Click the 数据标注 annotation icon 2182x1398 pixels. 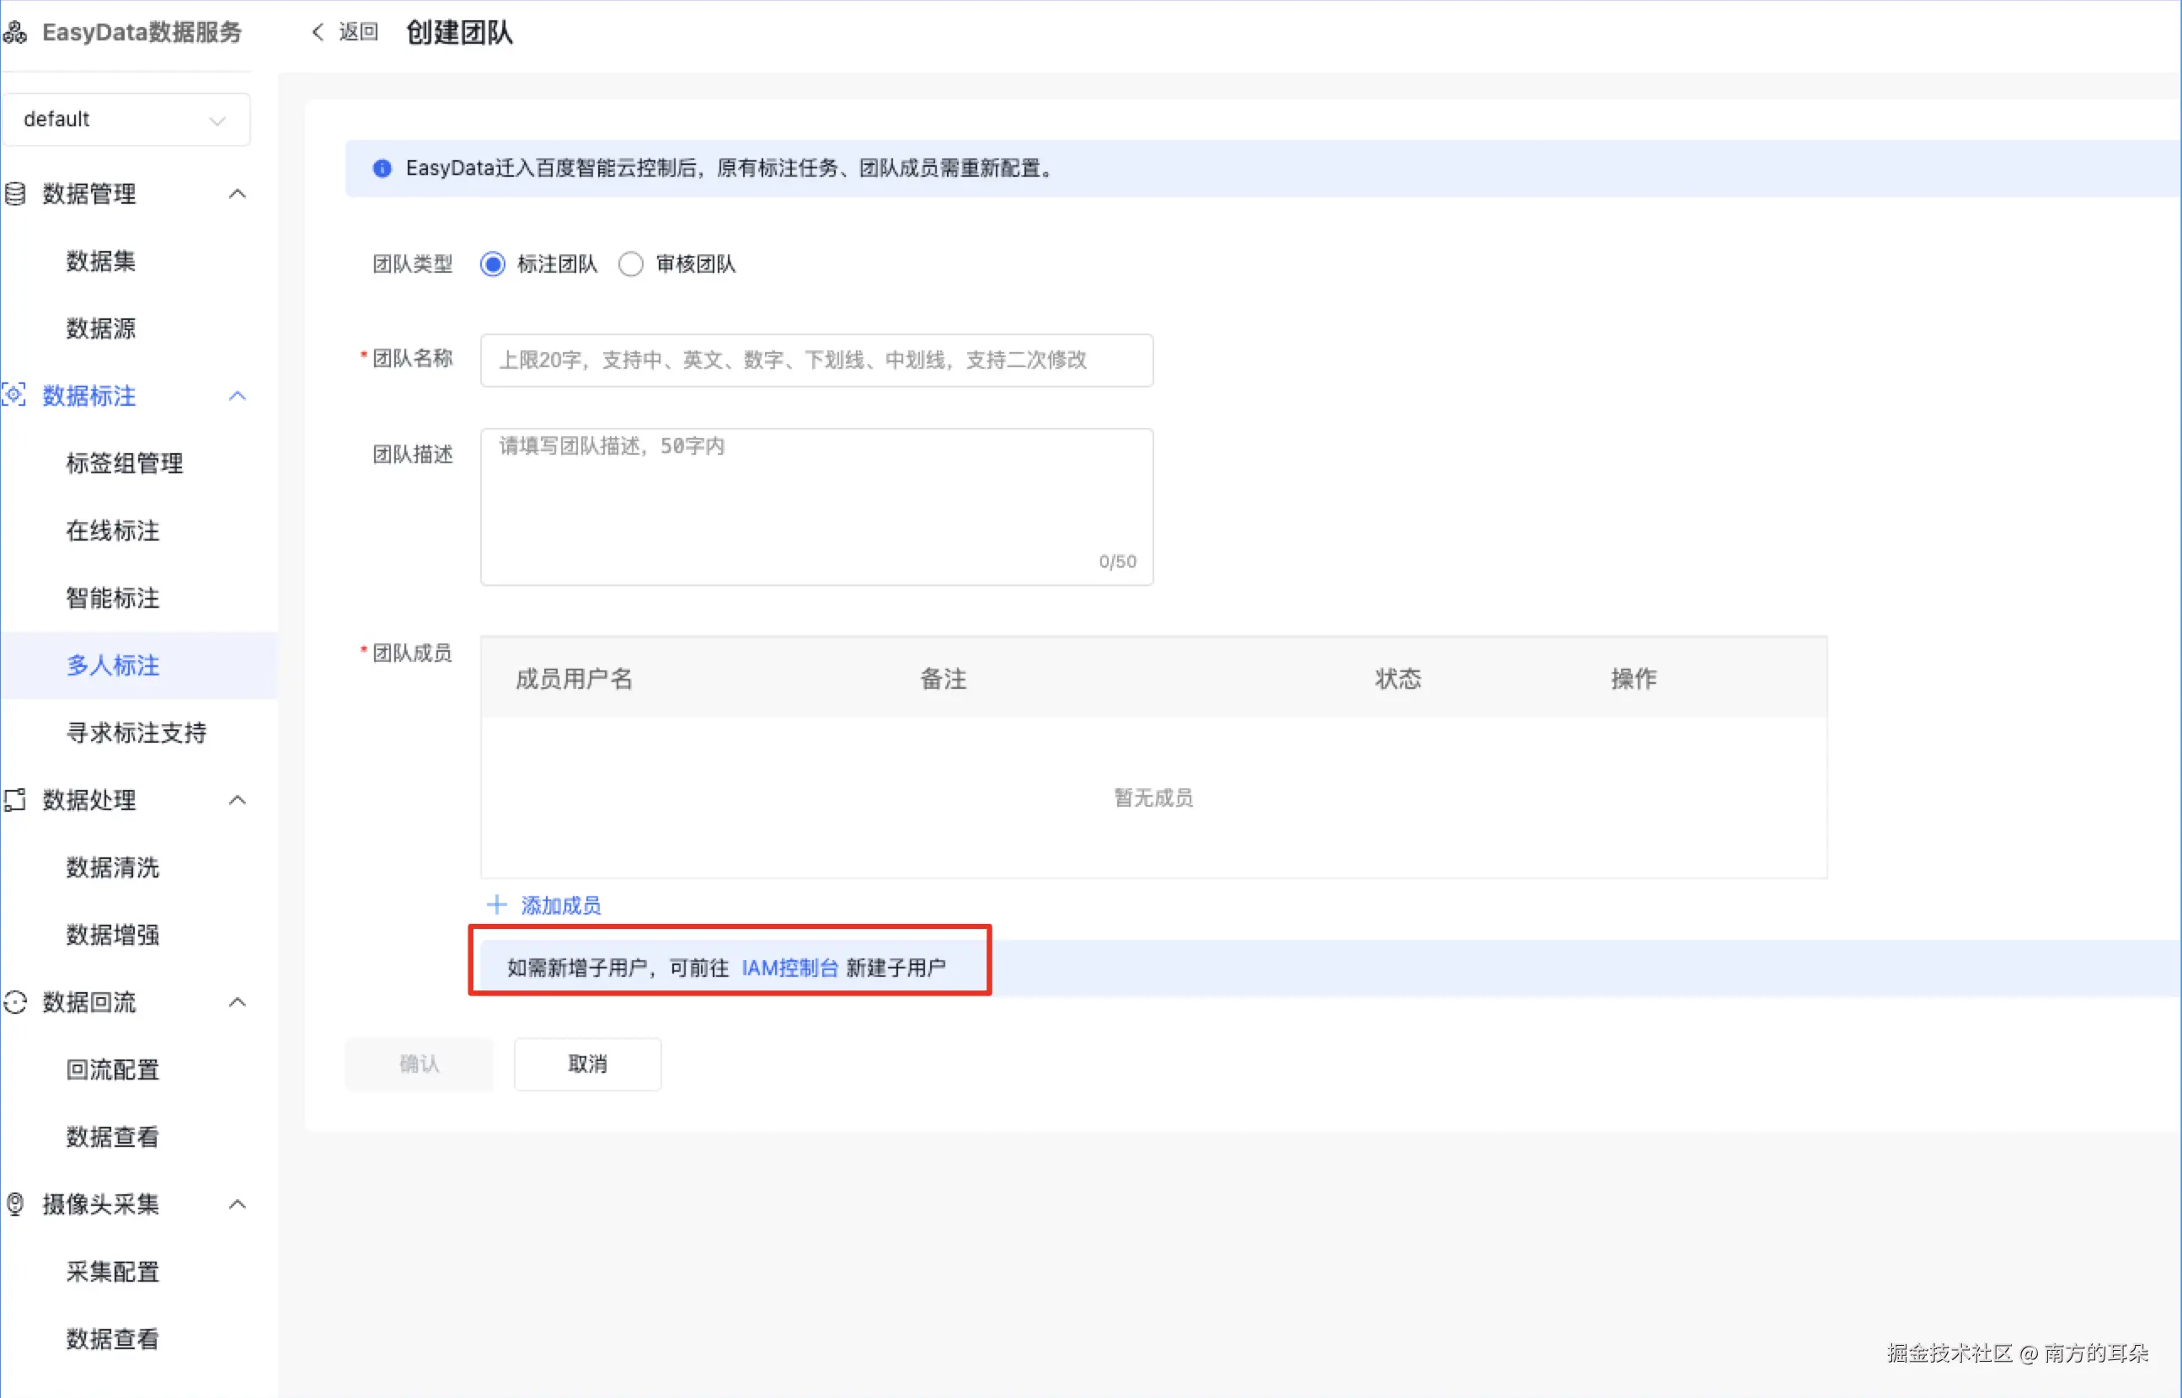14,396
